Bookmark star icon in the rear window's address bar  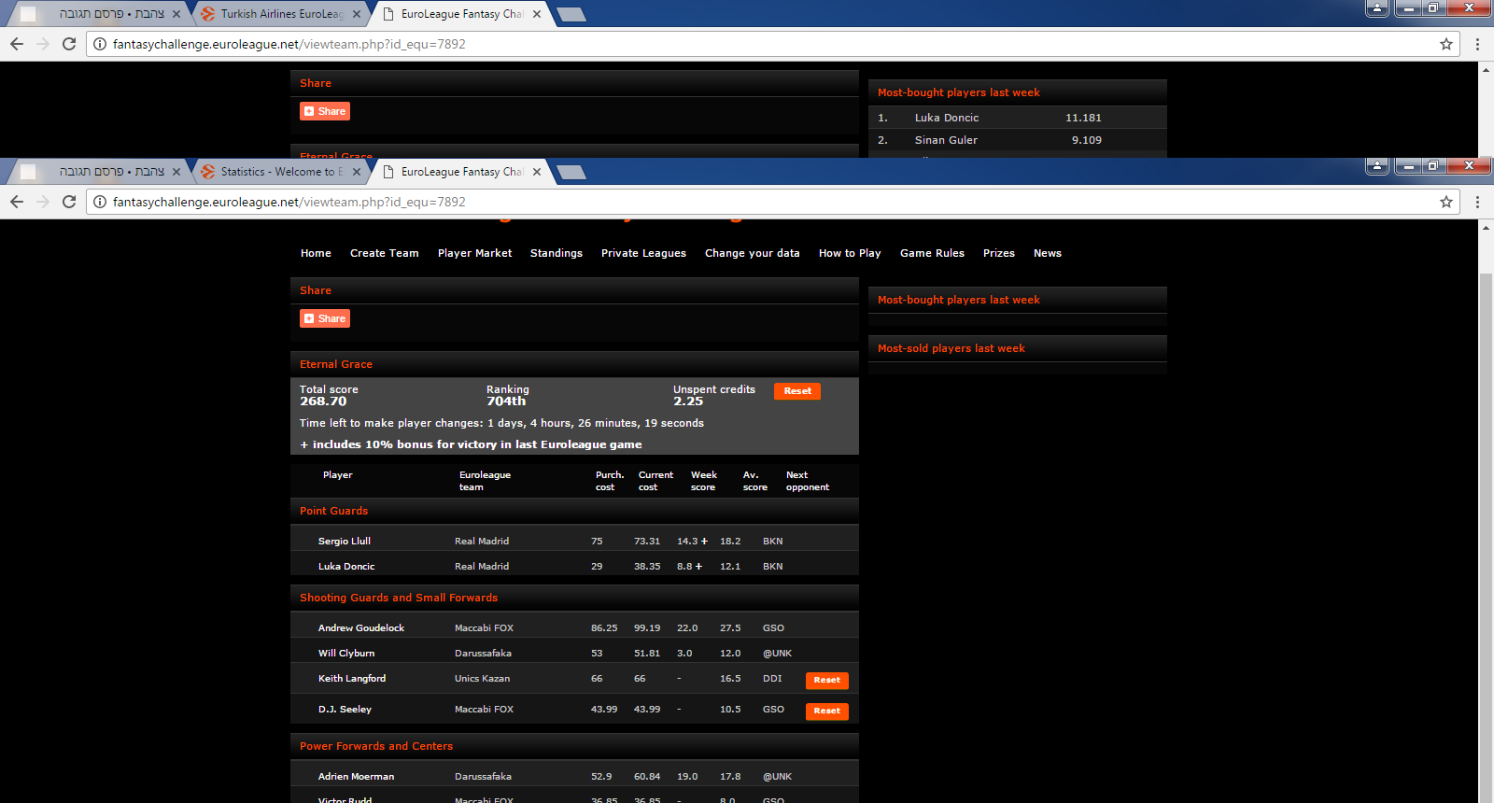tap(1446, 44)
